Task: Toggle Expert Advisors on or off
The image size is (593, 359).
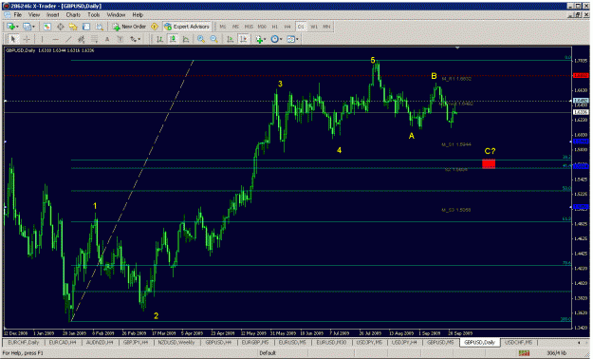Action: 187,27
